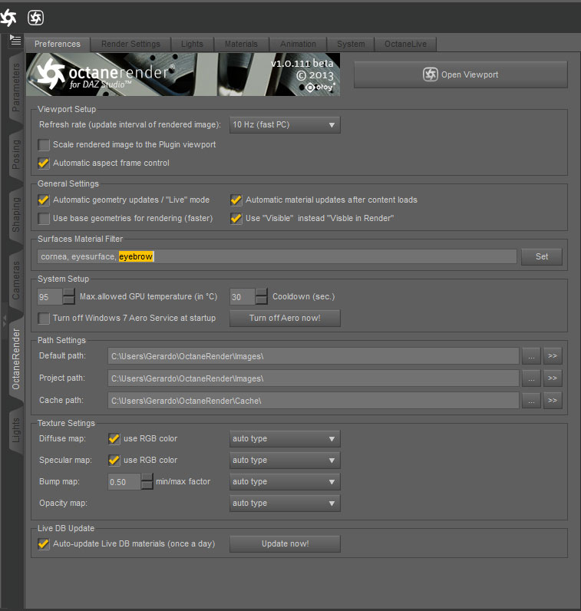The height and width of the screenshot is (611, 581).
Task: Open the Refresh rate dropdown
Action: (285, 124)
